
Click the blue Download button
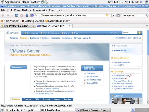(x=19, y=67)
